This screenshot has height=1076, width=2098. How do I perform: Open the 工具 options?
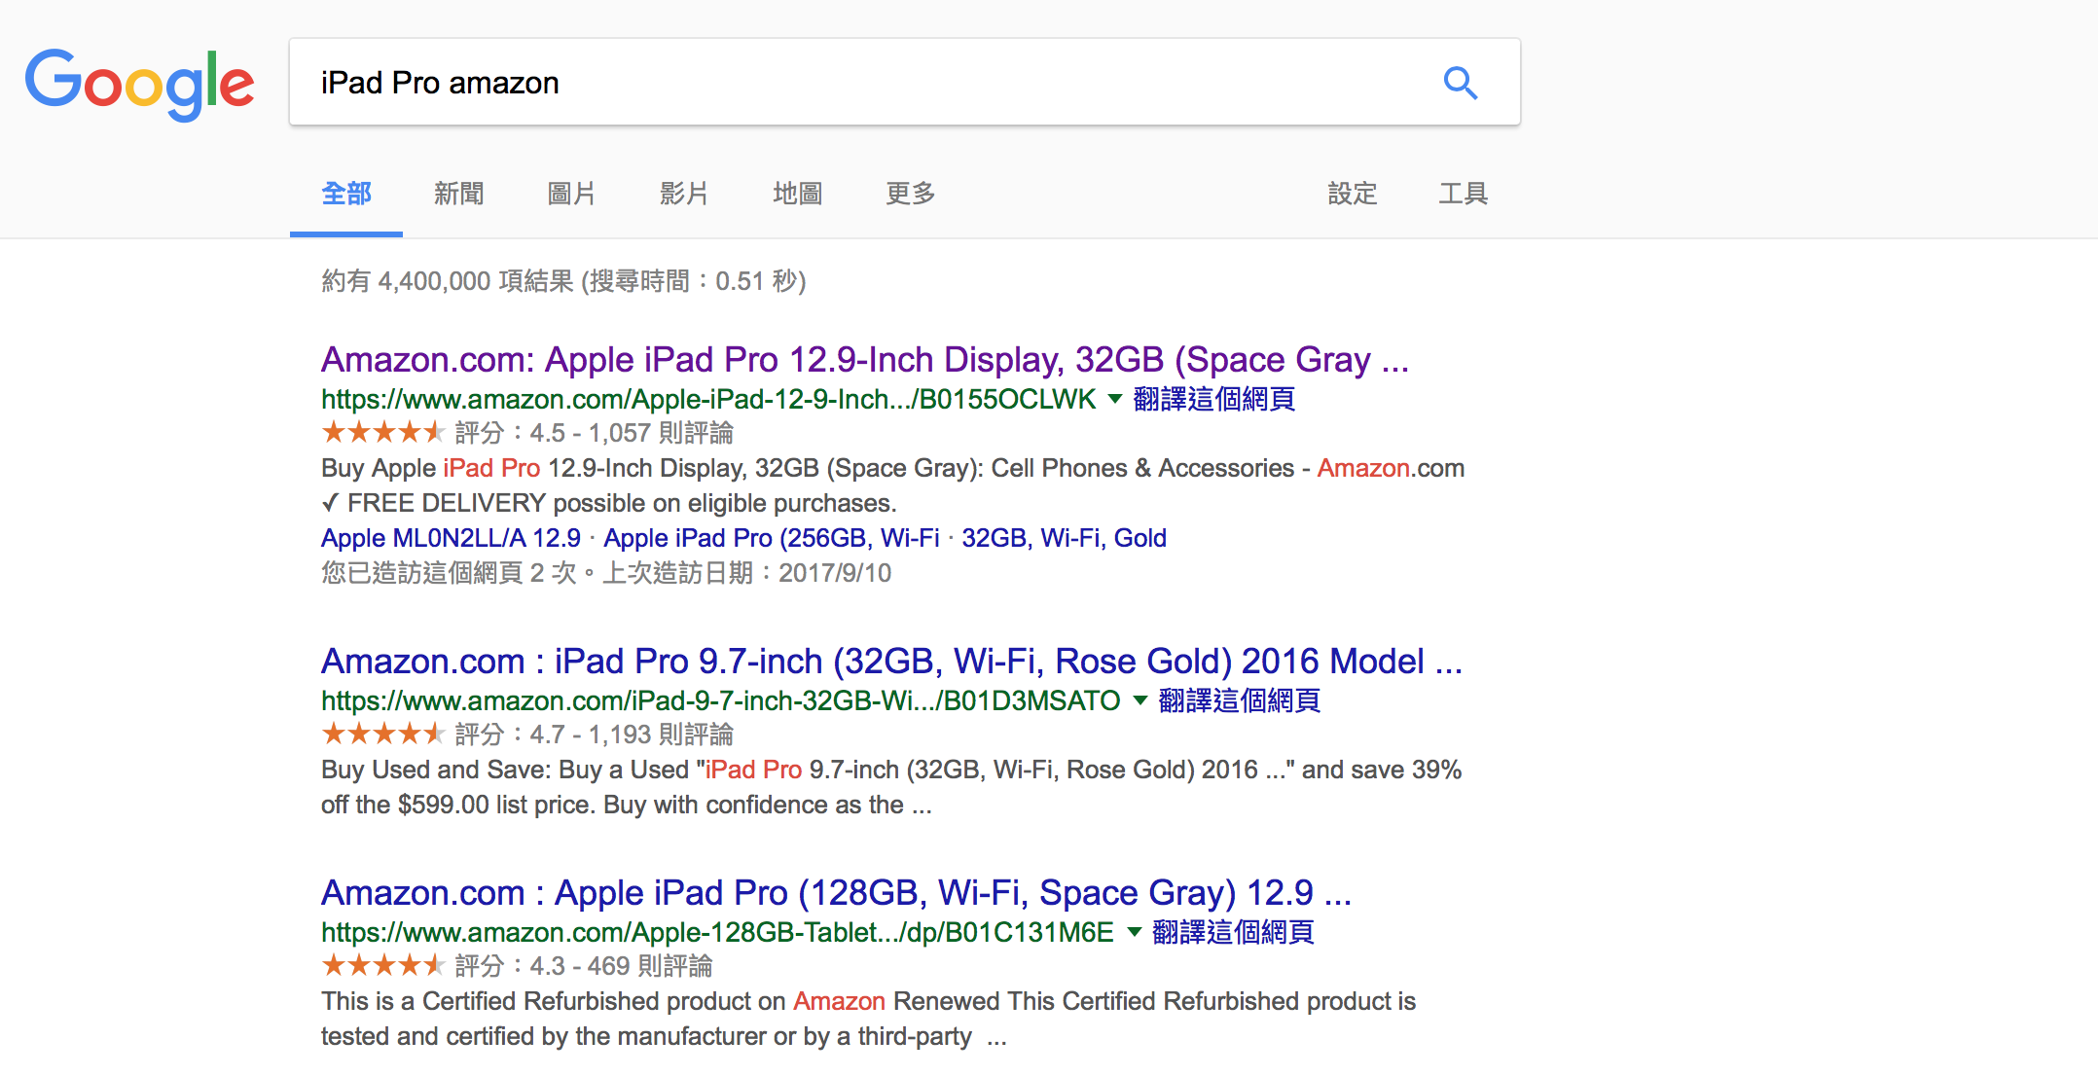coord(1464,194)
